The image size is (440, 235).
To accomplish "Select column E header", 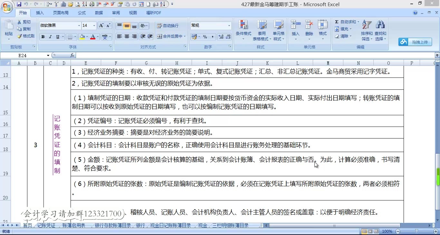I will coord(86,63).
